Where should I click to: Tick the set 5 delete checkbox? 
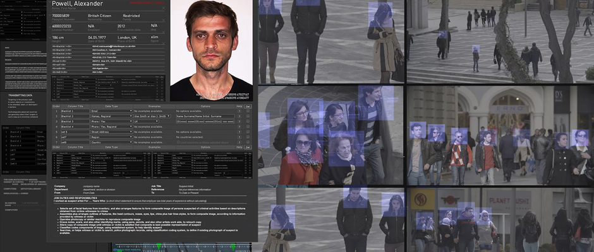tap(248, 132)
